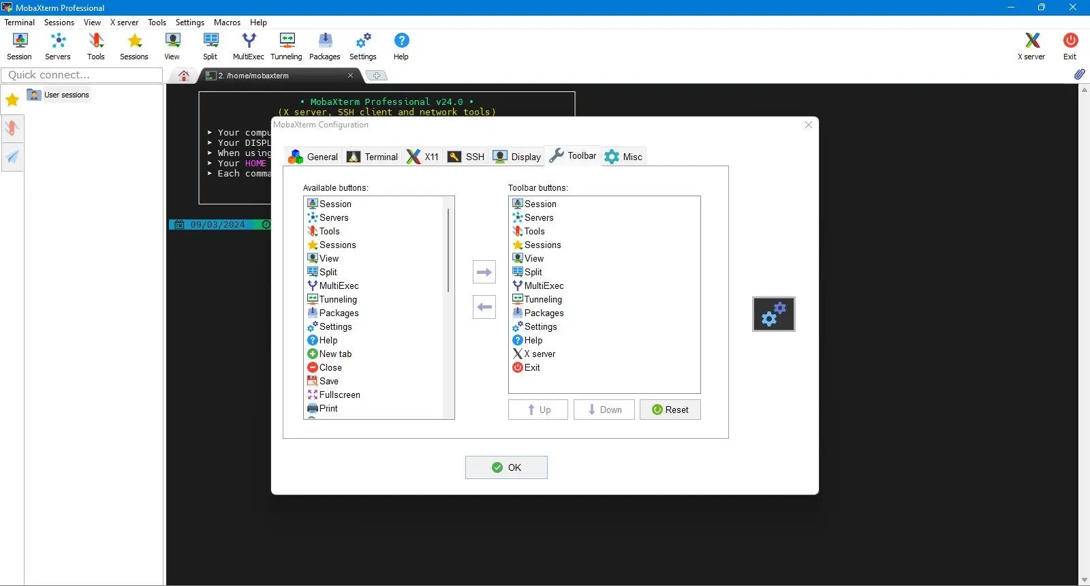This screenshot has width=1090, height=586.
Task: Click the Down button below the toolbar list
Action: click(x=604, y=410)
